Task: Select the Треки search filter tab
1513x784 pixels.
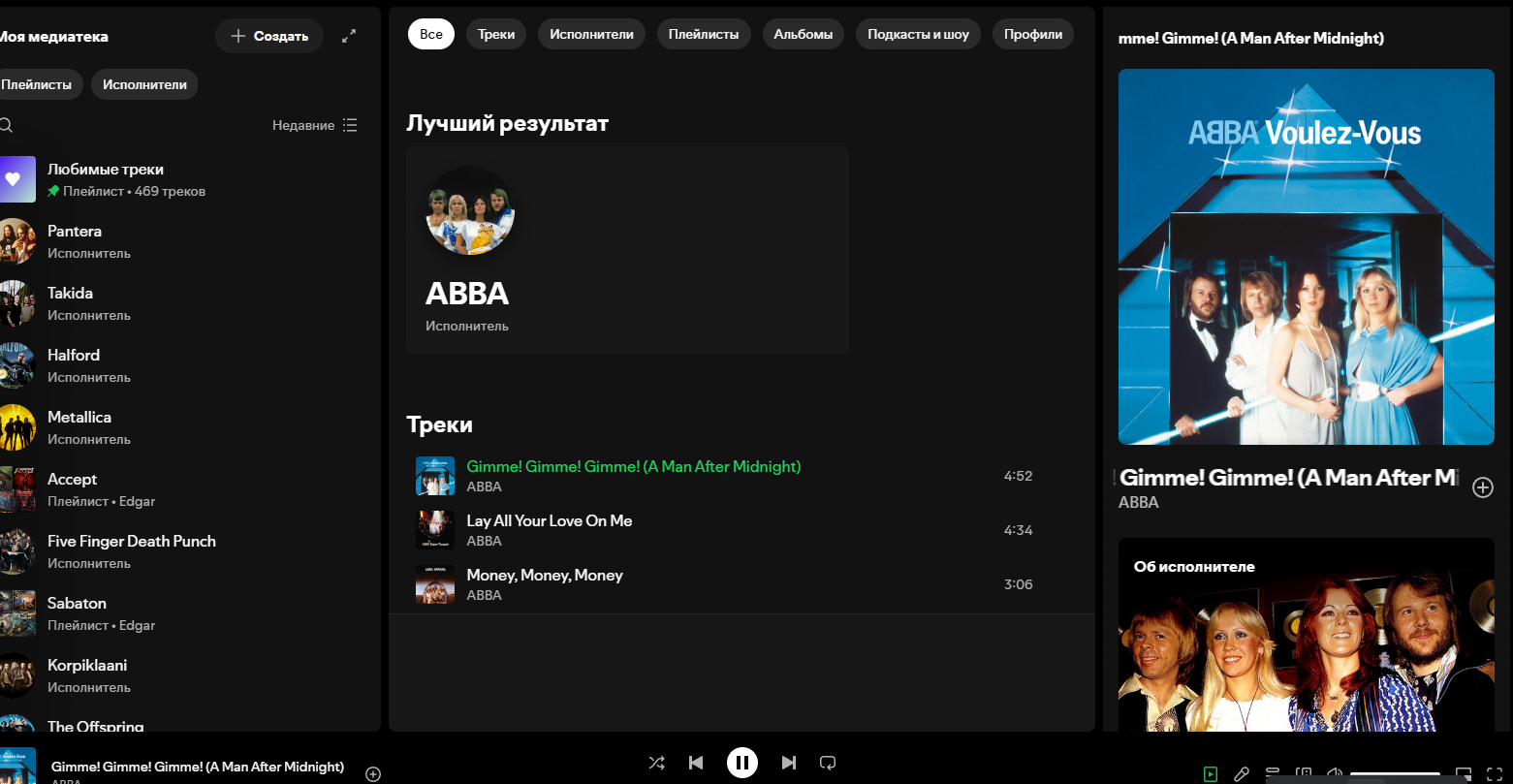Action: [x=496, y=34]
